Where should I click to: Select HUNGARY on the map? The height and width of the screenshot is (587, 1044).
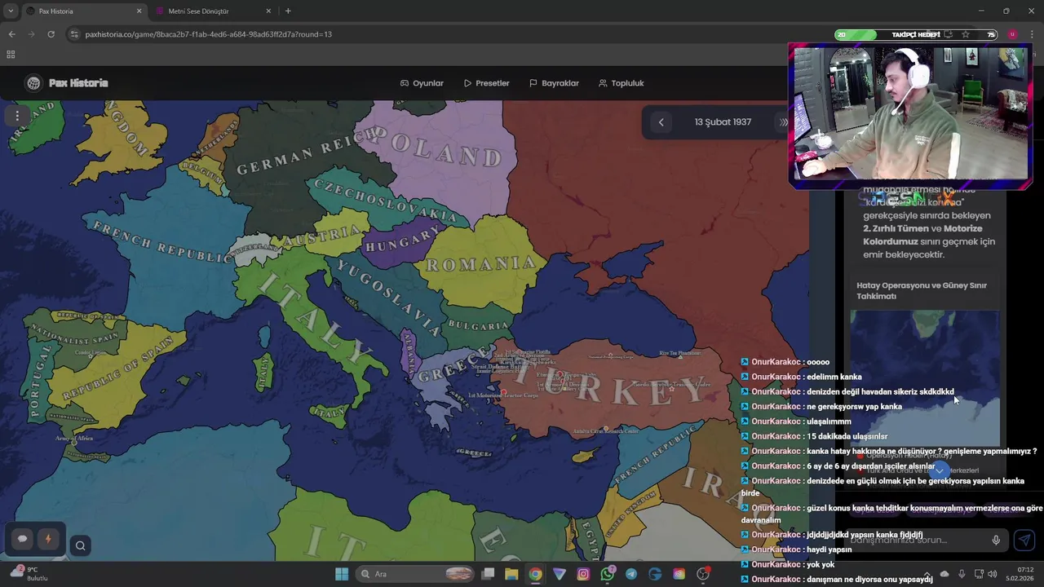click(x=402, y=241)
